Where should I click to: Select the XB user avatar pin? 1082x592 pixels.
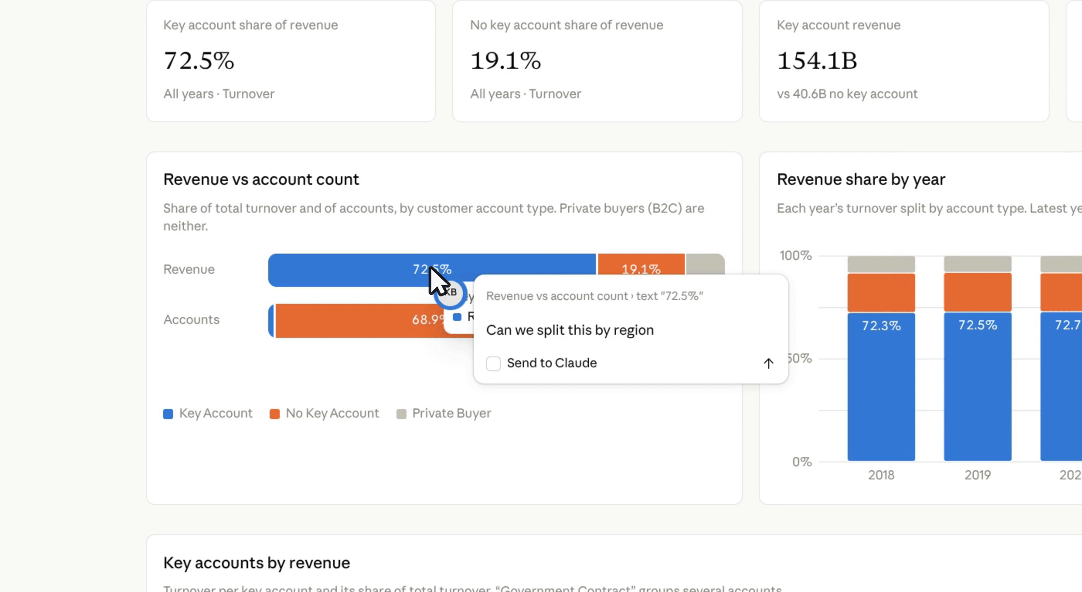point(451,293)
